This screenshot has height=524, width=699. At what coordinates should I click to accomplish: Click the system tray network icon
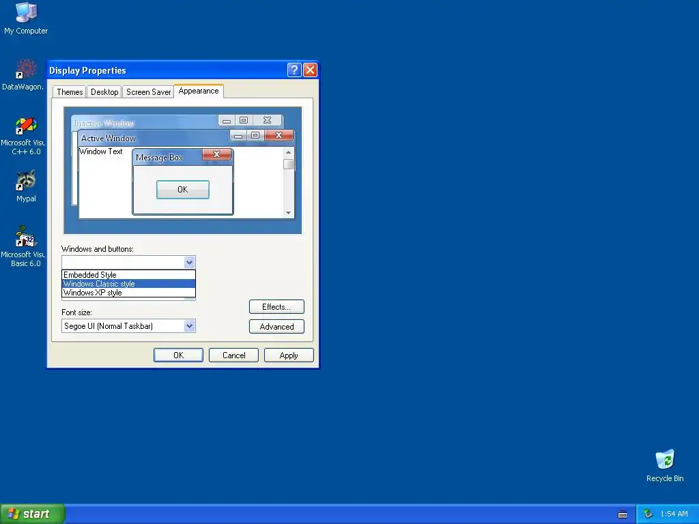tap(648, 514)
